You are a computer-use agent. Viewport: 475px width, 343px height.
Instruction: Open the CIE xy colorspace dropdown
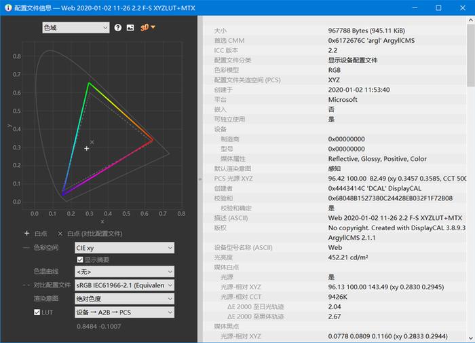pos(124,248)
